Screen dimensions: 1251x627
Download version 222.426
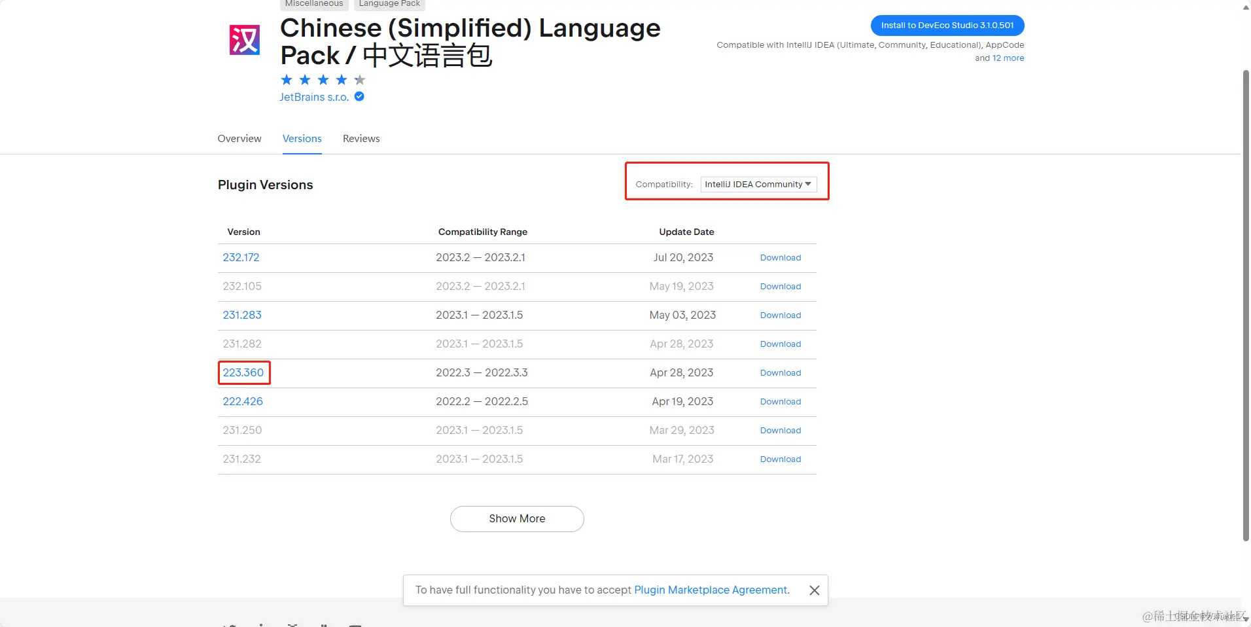point(781,402)
